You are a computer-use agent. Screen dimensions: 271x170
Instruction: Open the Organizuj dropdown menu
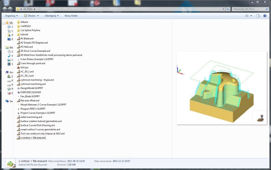point(12,16)
